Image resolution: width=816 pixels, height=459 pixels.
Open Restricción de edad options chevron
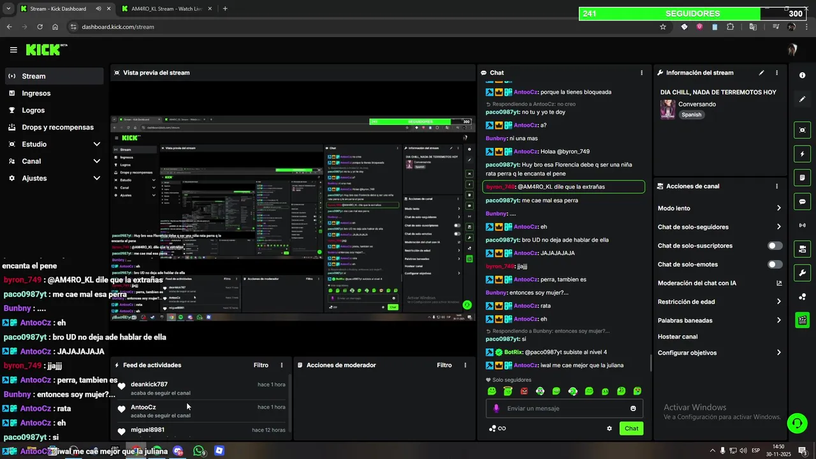click(x=779, y=302)
